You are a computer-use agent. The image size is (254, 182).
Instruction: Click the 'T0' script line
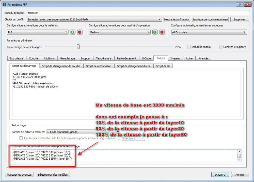[15, 80]
